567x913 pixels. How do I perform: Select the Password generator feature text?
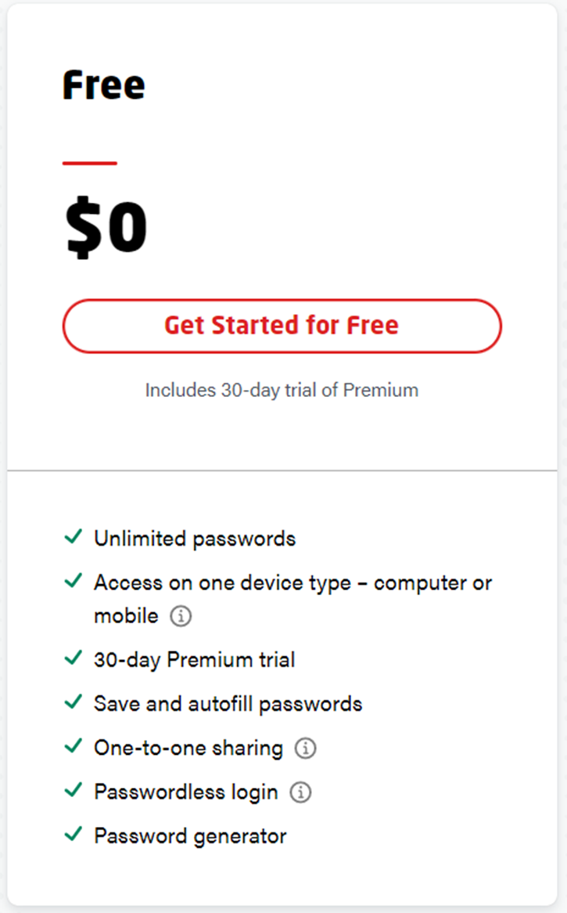click(x=190, y=837)
